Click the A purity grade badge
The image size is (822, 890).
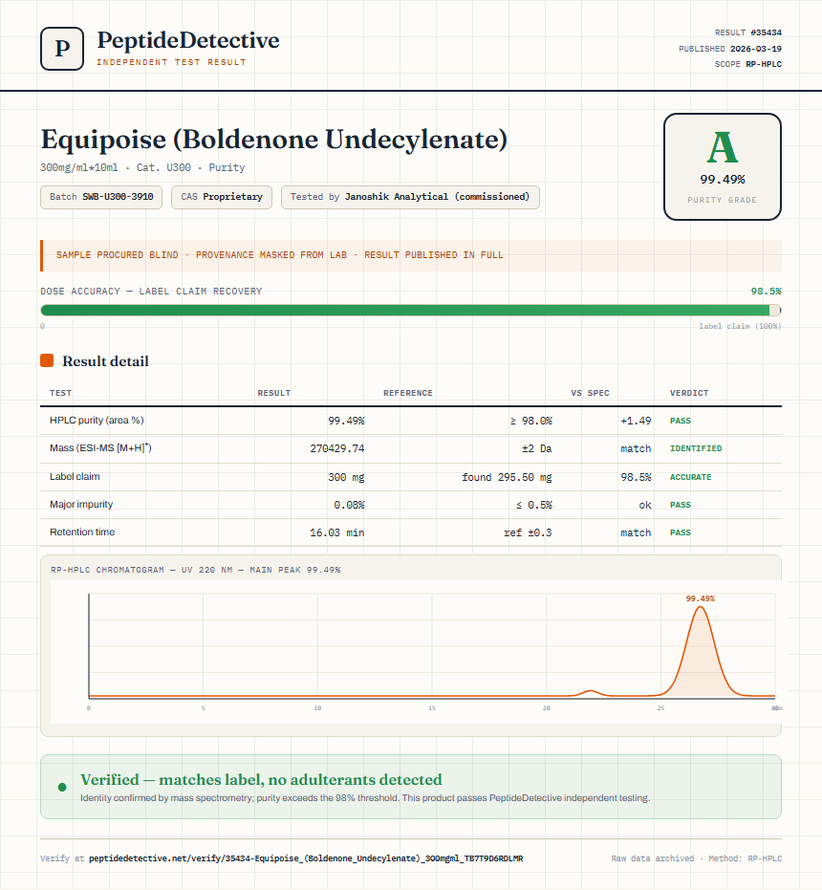click(x=722, y=167)
